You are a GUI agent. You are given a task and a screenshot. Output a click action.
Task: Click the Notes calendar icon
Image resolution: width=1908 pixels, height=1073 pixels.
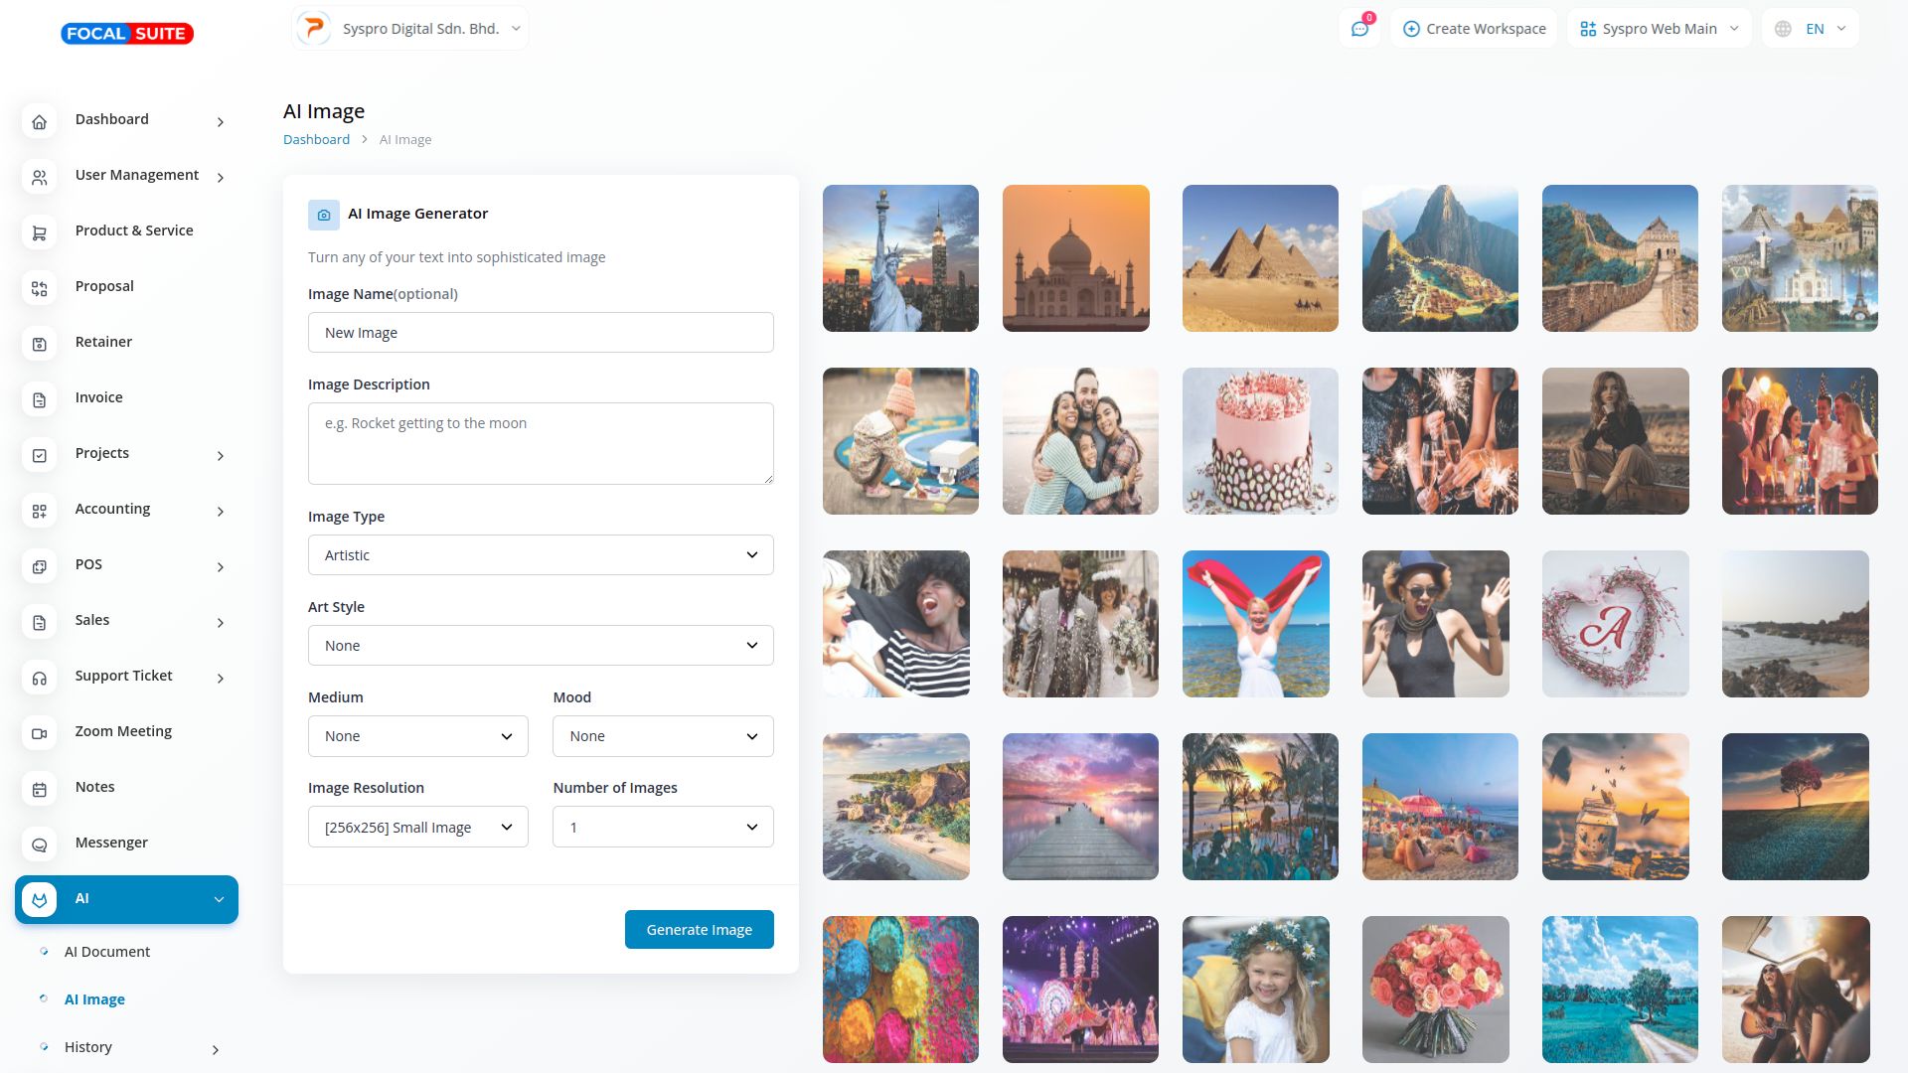(x=40, y=790)
